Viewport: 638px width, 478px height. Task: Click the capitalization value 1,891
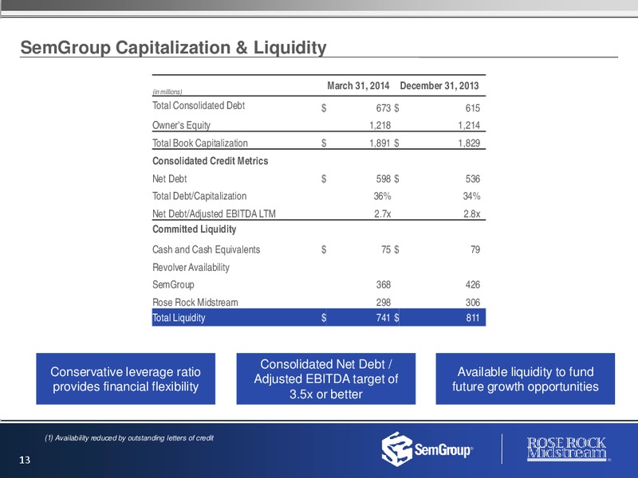coord(380,143)
